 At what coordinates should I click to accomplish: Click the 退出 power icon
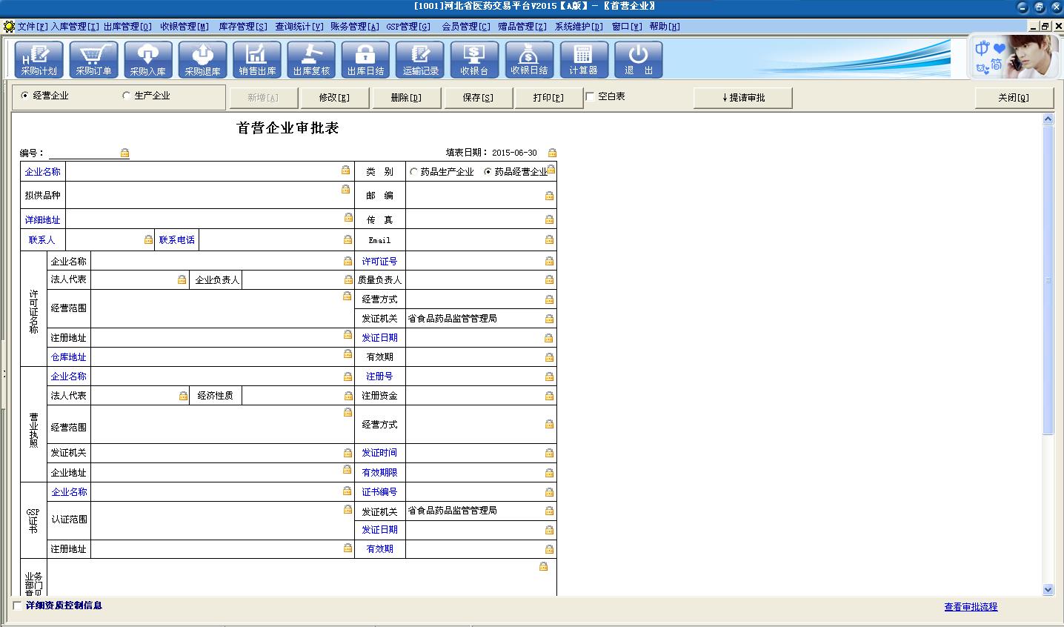(x=638, y=59)
